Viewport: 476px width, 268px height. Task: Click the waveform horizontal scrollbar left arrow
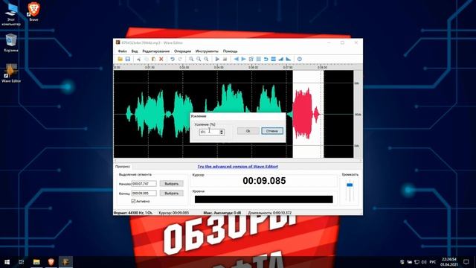(115, 160)
